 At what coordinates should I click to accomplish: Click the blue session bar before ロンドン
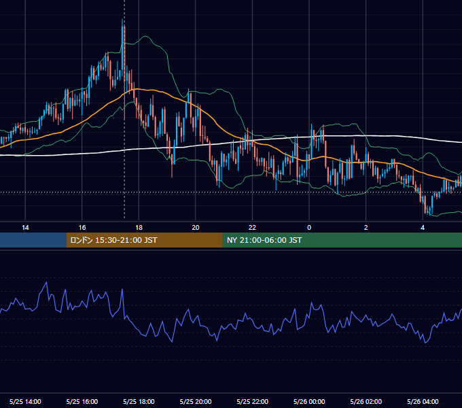point(33,240)
